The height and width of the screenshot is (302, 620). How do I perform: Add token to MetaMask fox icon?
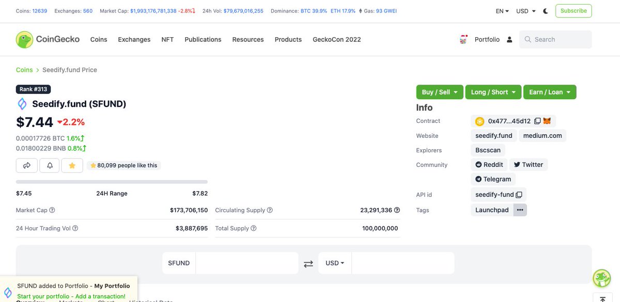[547, 121]
